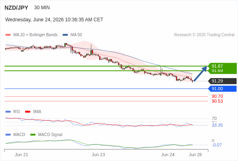Image resolution: width=238 pixels, height=161 pixels.
Task: Click the Jun 24 date axis label
Action: (168, 155)
